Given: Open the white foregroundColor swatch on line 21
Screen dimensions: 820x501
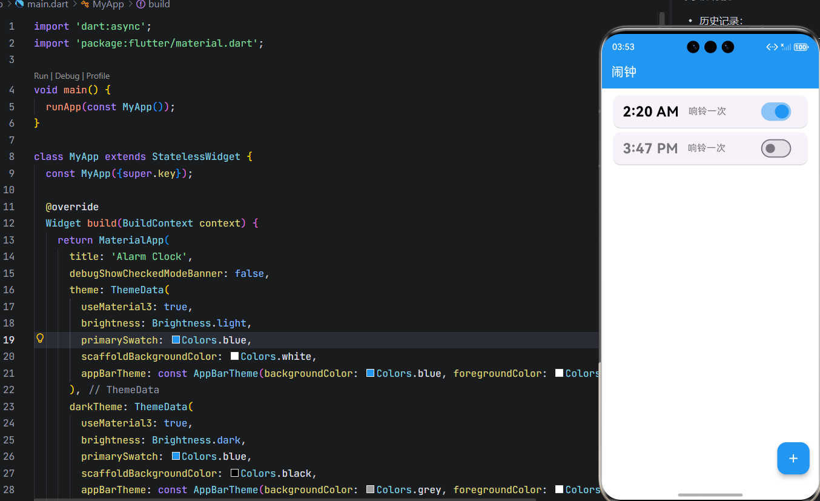Looking at the screenshot, I should tap(560, 373).
